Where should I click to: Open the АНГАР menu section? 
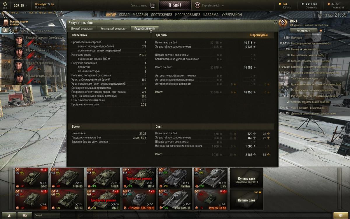click(111, 15)
